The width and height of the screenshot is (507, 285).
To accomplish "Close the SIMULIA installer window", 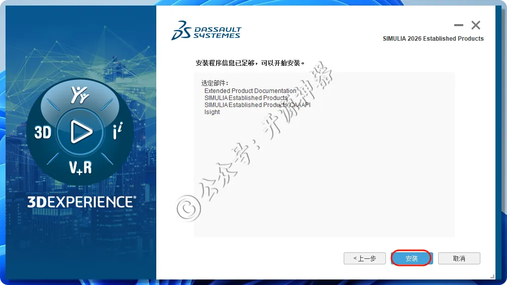I will click(476, 25).
